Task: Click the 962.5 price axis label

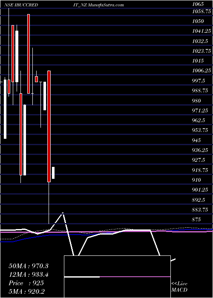Action: pos(199,120)
